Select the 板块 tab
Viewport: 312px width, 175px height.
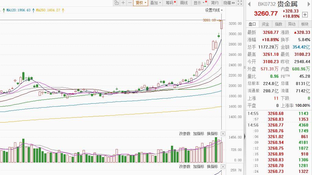305,24
